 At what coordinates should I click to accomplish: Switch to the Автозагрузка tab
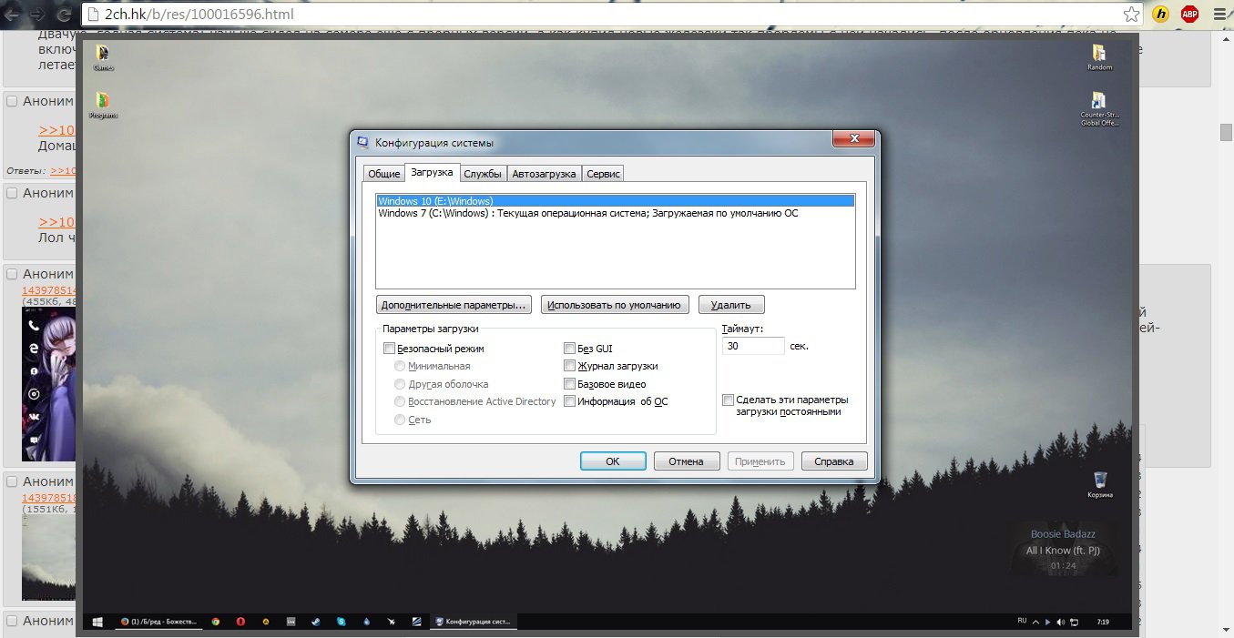[544, 174]
